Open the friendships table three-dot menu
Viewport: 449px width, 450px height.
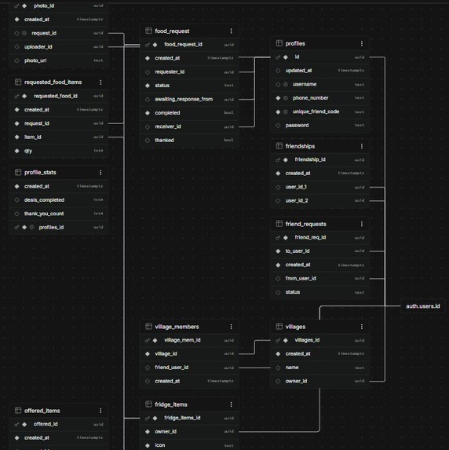(362, 146)
